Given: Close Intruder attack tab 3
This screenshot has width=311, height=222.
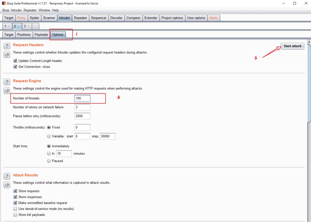Looking at the screenshot, I should (29, 26).
